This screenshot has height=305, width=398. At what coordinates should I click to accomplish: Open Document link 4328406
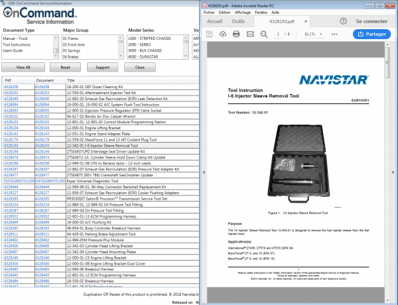point(42,245)
